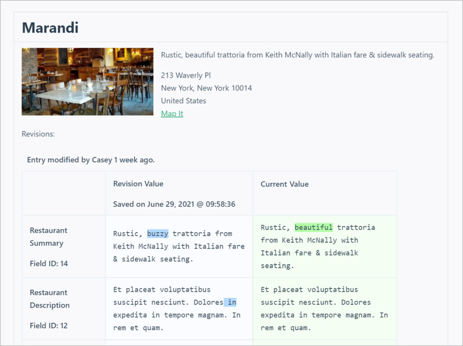This screenshot has height=346, width=463.
Task: Click 'Saved on June 29, 2021' timestamp
Action: point(174,204)
